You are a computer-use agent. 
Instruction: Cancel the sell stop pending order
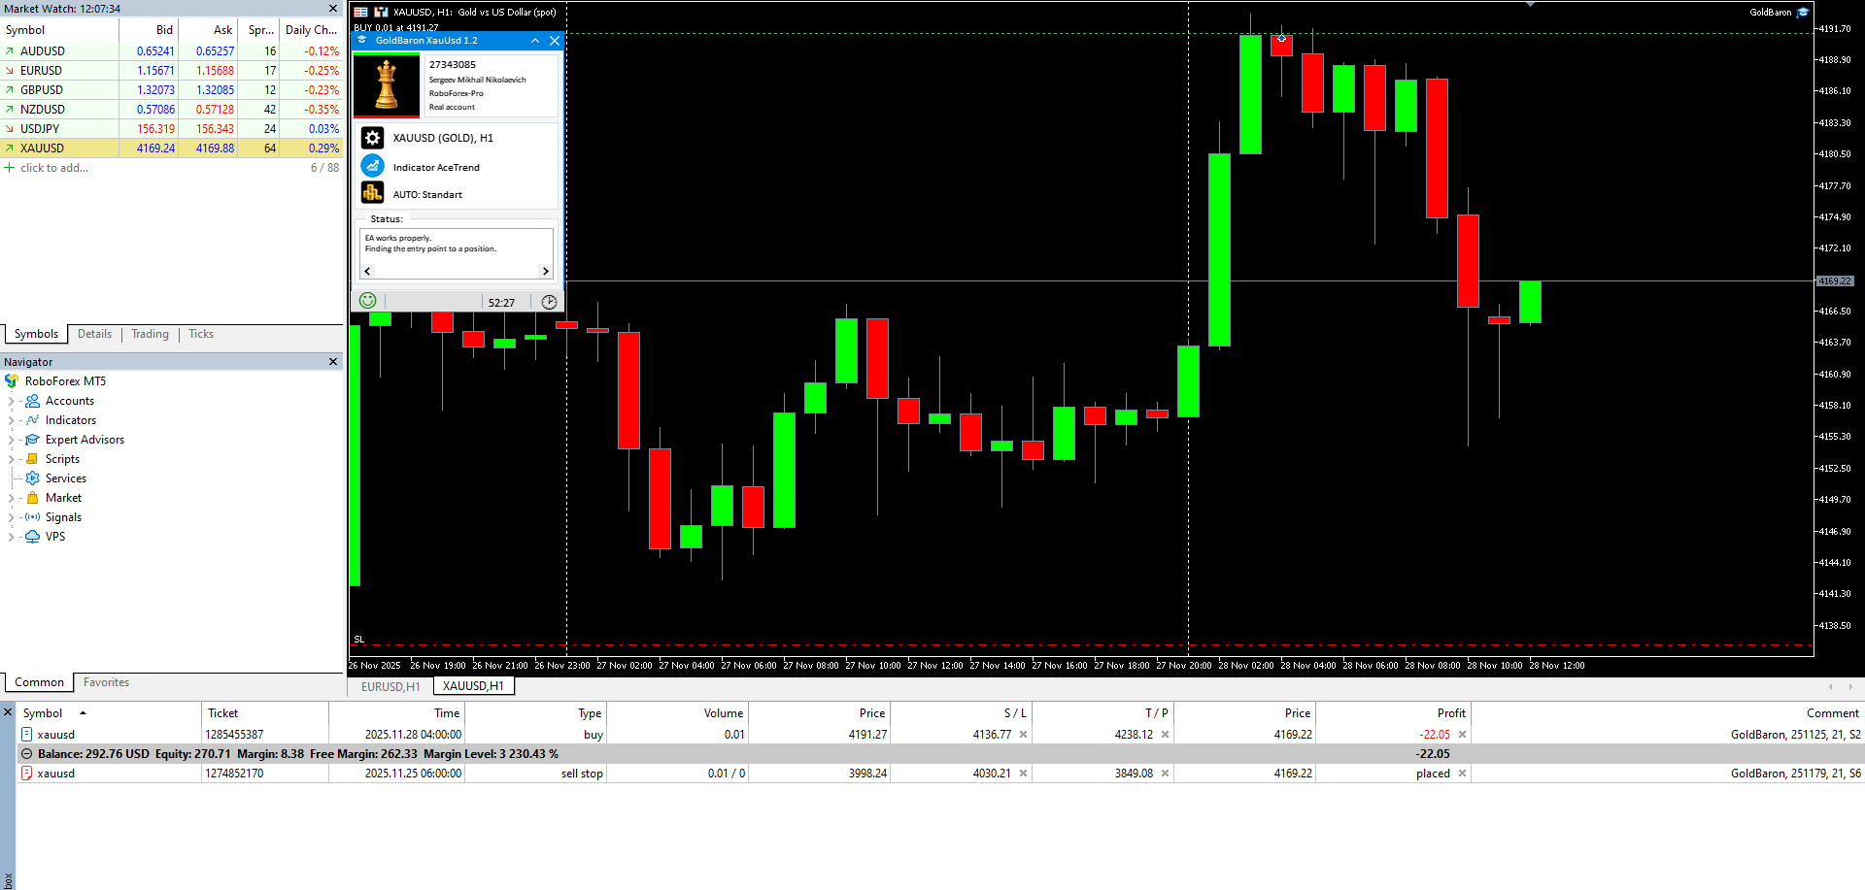[x=1462, y=774]
